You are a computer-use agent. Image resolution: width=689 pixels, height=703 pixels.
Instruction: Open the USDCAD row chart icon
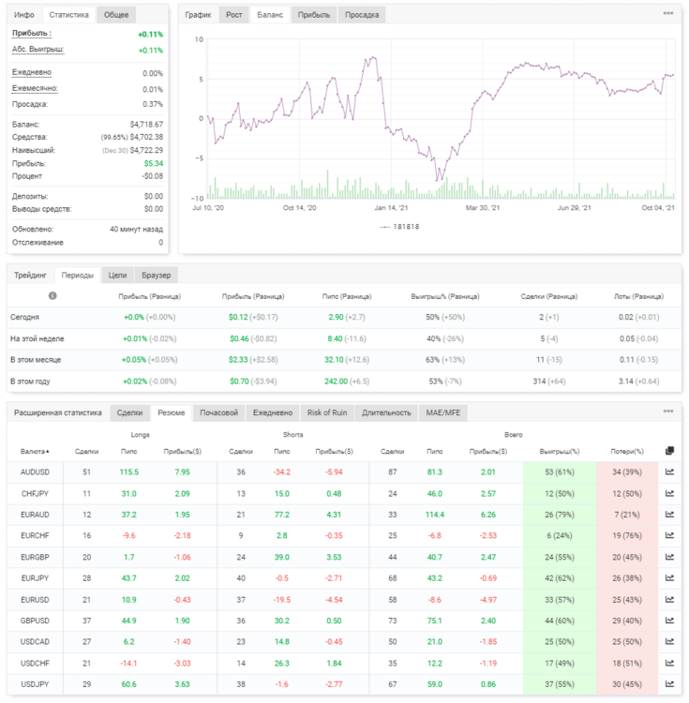(x=669, y=641)
